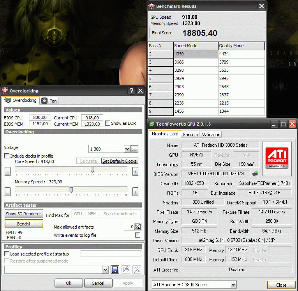The height and width of the screenshot is (291, 298).
Task: Click the Calculate button
Action: 88,161
